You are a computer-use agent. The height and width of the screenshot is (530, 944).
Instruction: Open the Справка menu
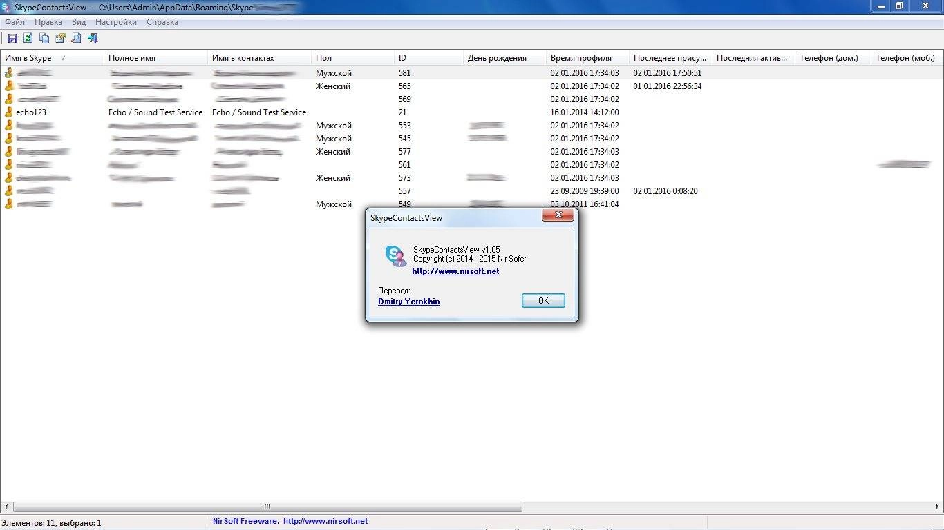click(x=162, y=22)
